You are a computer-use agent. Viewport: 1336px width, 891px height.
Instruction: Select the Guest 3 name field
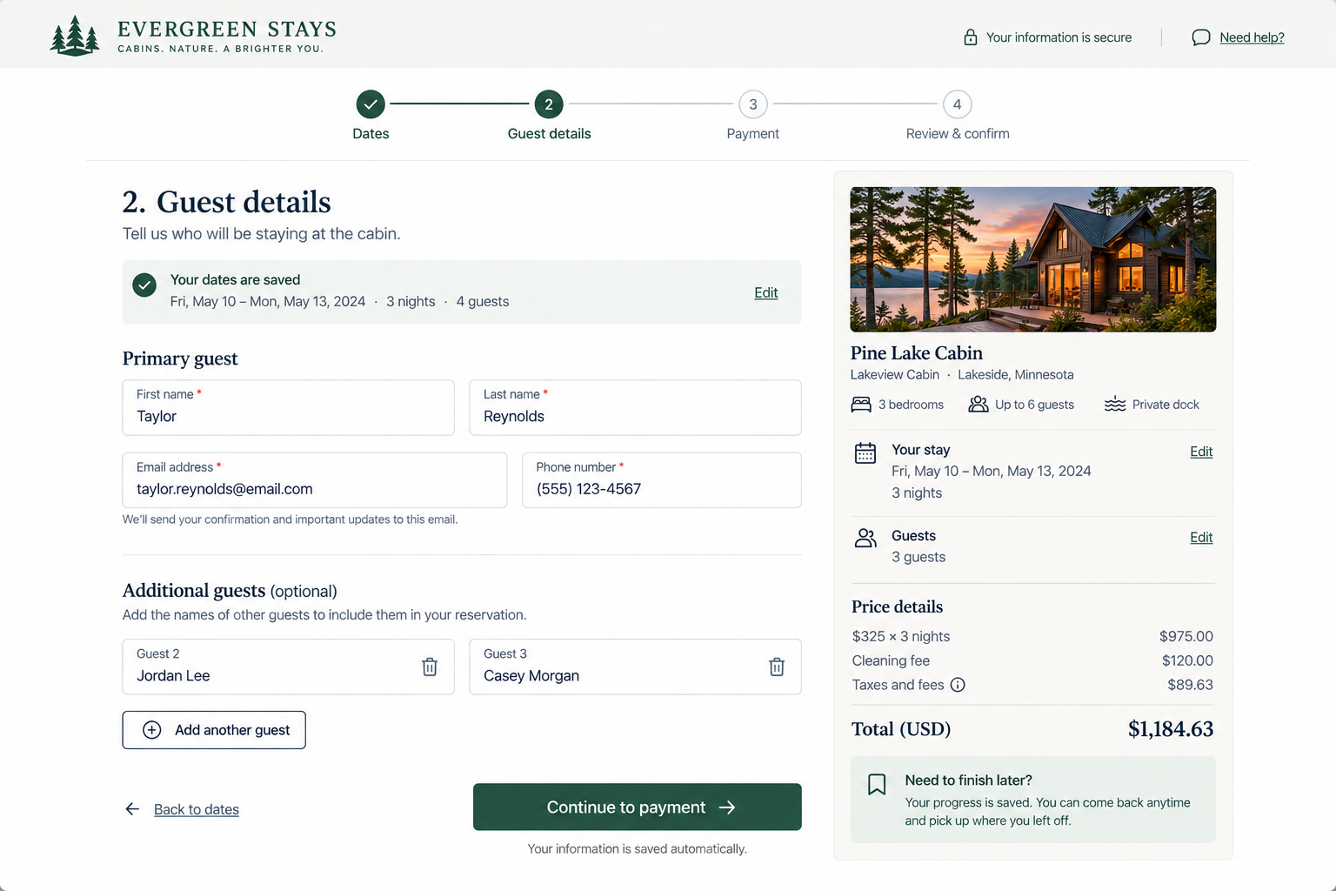(636, 667)
